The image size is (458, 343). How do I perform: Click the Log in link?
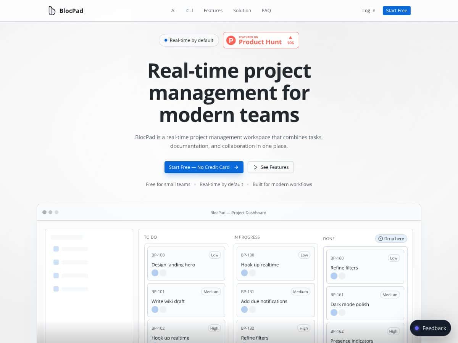pyautogui.click(x=369, y=11)
